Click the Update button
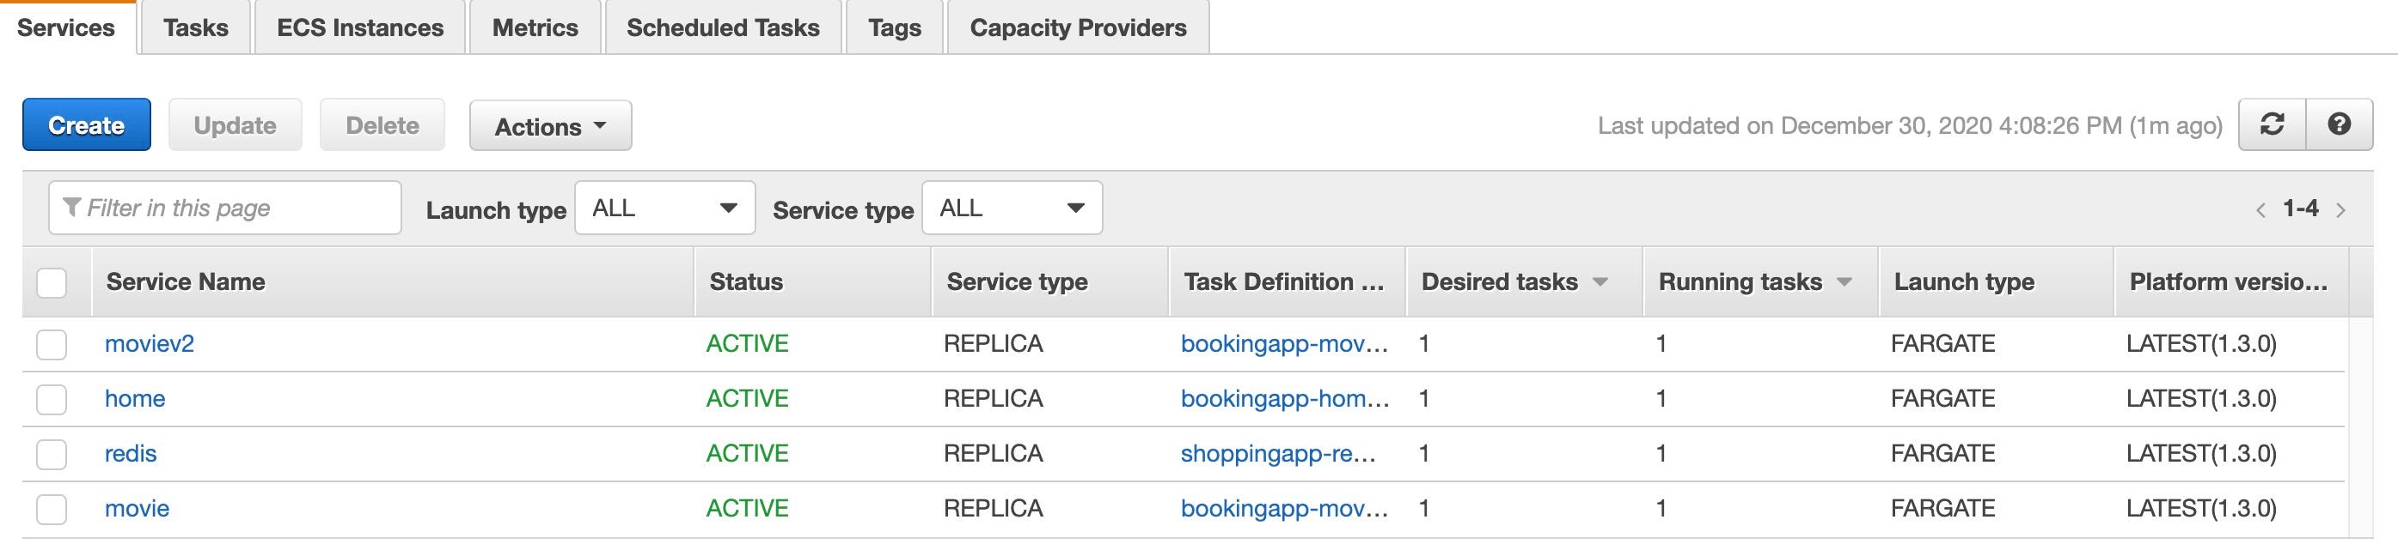This screenshot has height=544, width=2398. click(235, 124)
